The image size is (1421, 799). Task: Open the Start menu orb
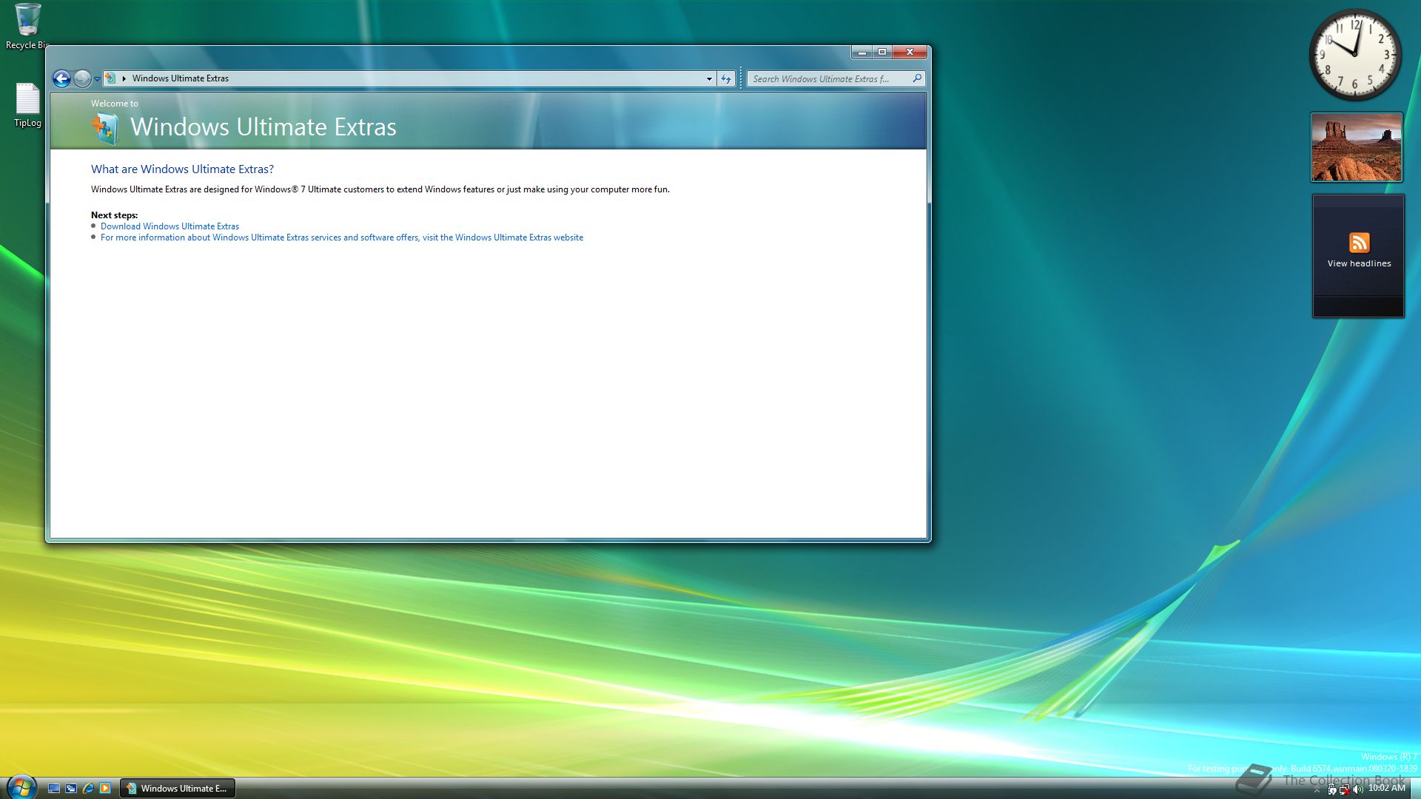pyautogui.click(x=21, y=787)
